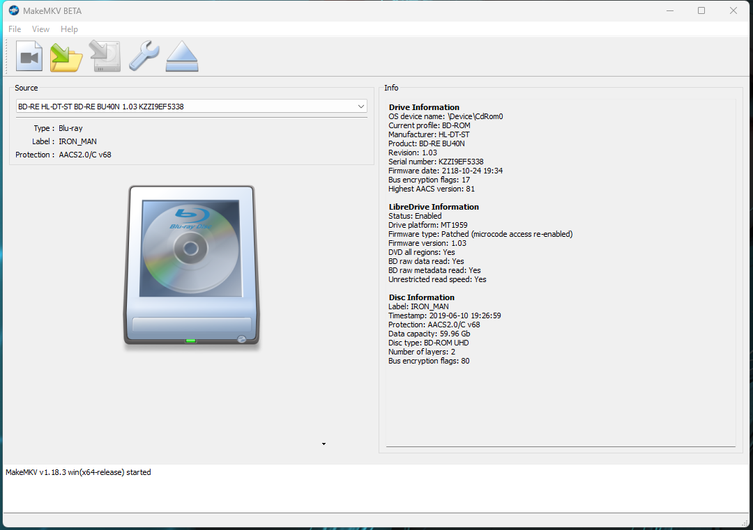Minimize the MakeMKV BETA window

tap(670, 10)
